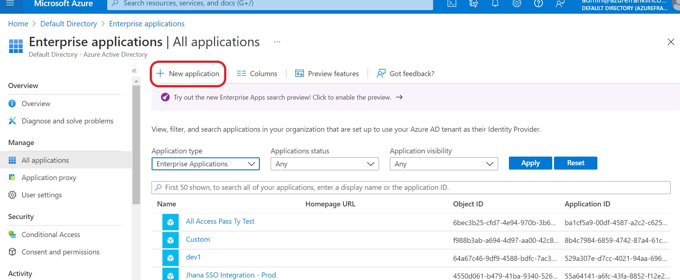Click the preview banner text to enable preview

point(282,97)
